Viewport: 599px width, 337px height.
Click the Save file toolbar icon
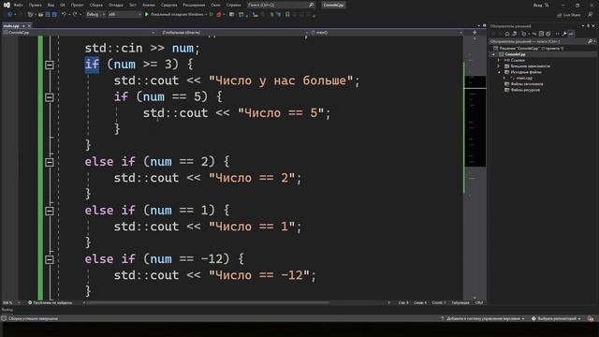[x=48, y=15]
